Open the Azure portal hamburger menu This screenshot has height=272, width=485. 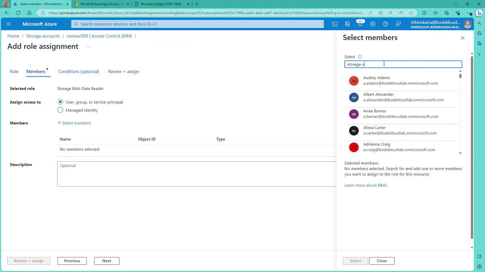pyautogui.click(x=9, y=24)
